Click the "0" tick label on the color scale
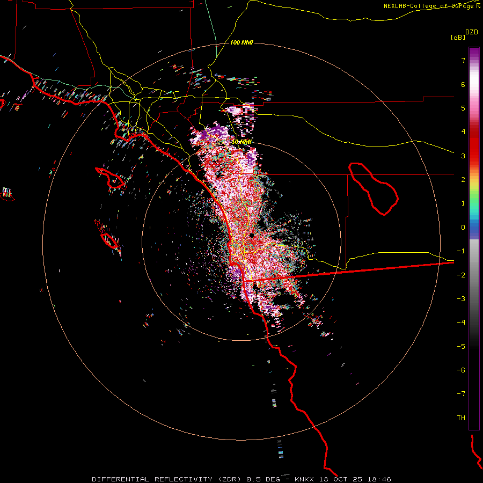 coord(463,228)
